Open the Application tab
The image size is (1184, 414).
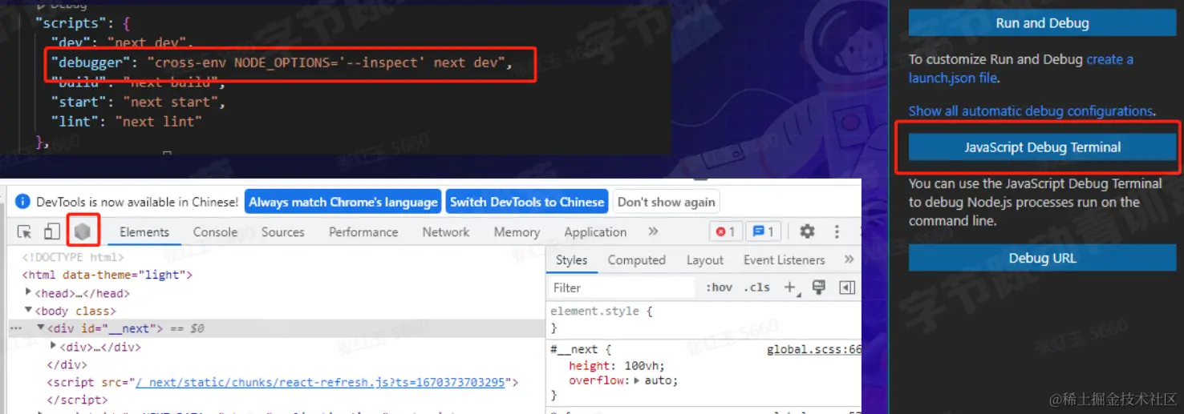pyautogui.click(x=595, y=232)
